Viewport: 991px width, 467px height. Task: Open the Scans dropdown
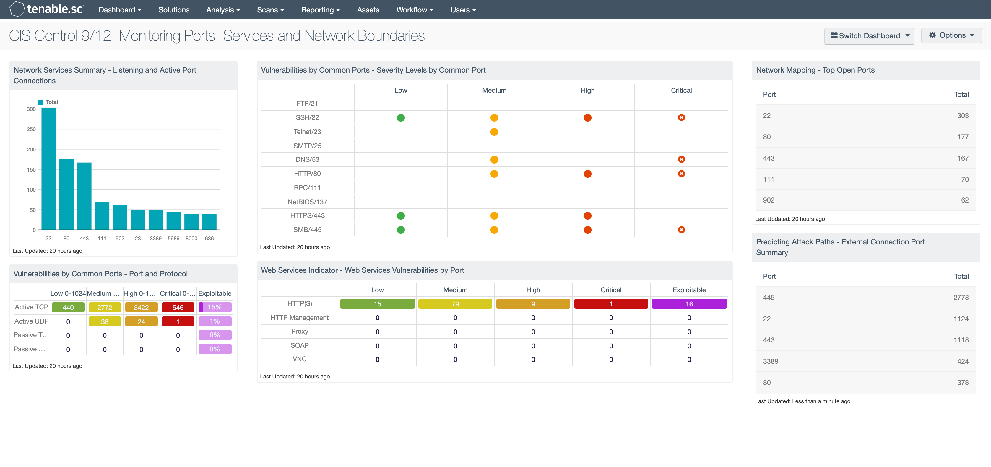pos(270,10)
